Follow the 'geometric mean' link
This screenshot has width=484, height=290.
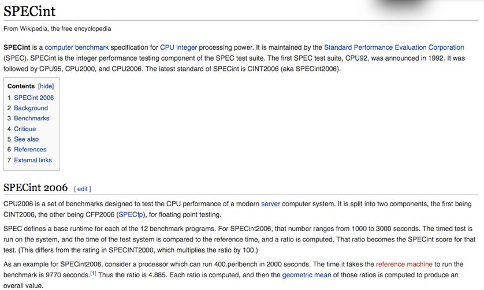pyautogui.click(x=307, y=275)
